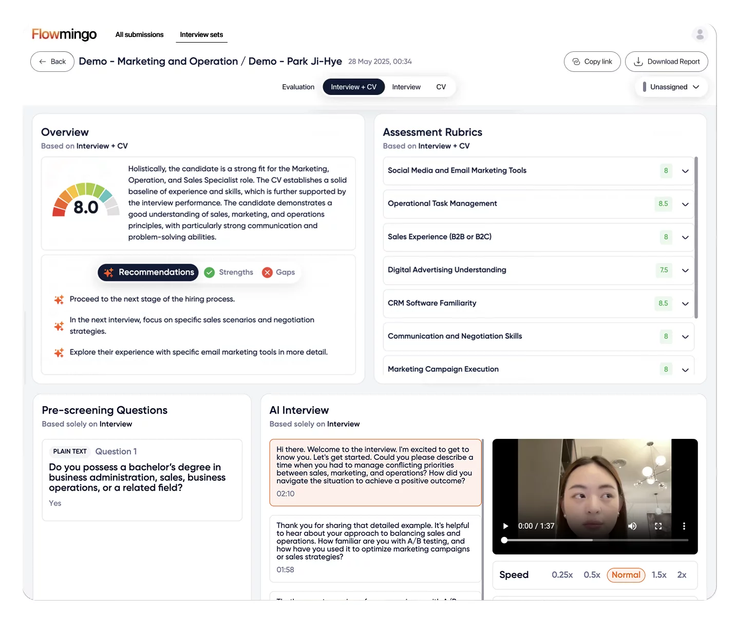Set playback speed to 2x
The width and height of the screenshot is (736, 618).
[682, 575]
